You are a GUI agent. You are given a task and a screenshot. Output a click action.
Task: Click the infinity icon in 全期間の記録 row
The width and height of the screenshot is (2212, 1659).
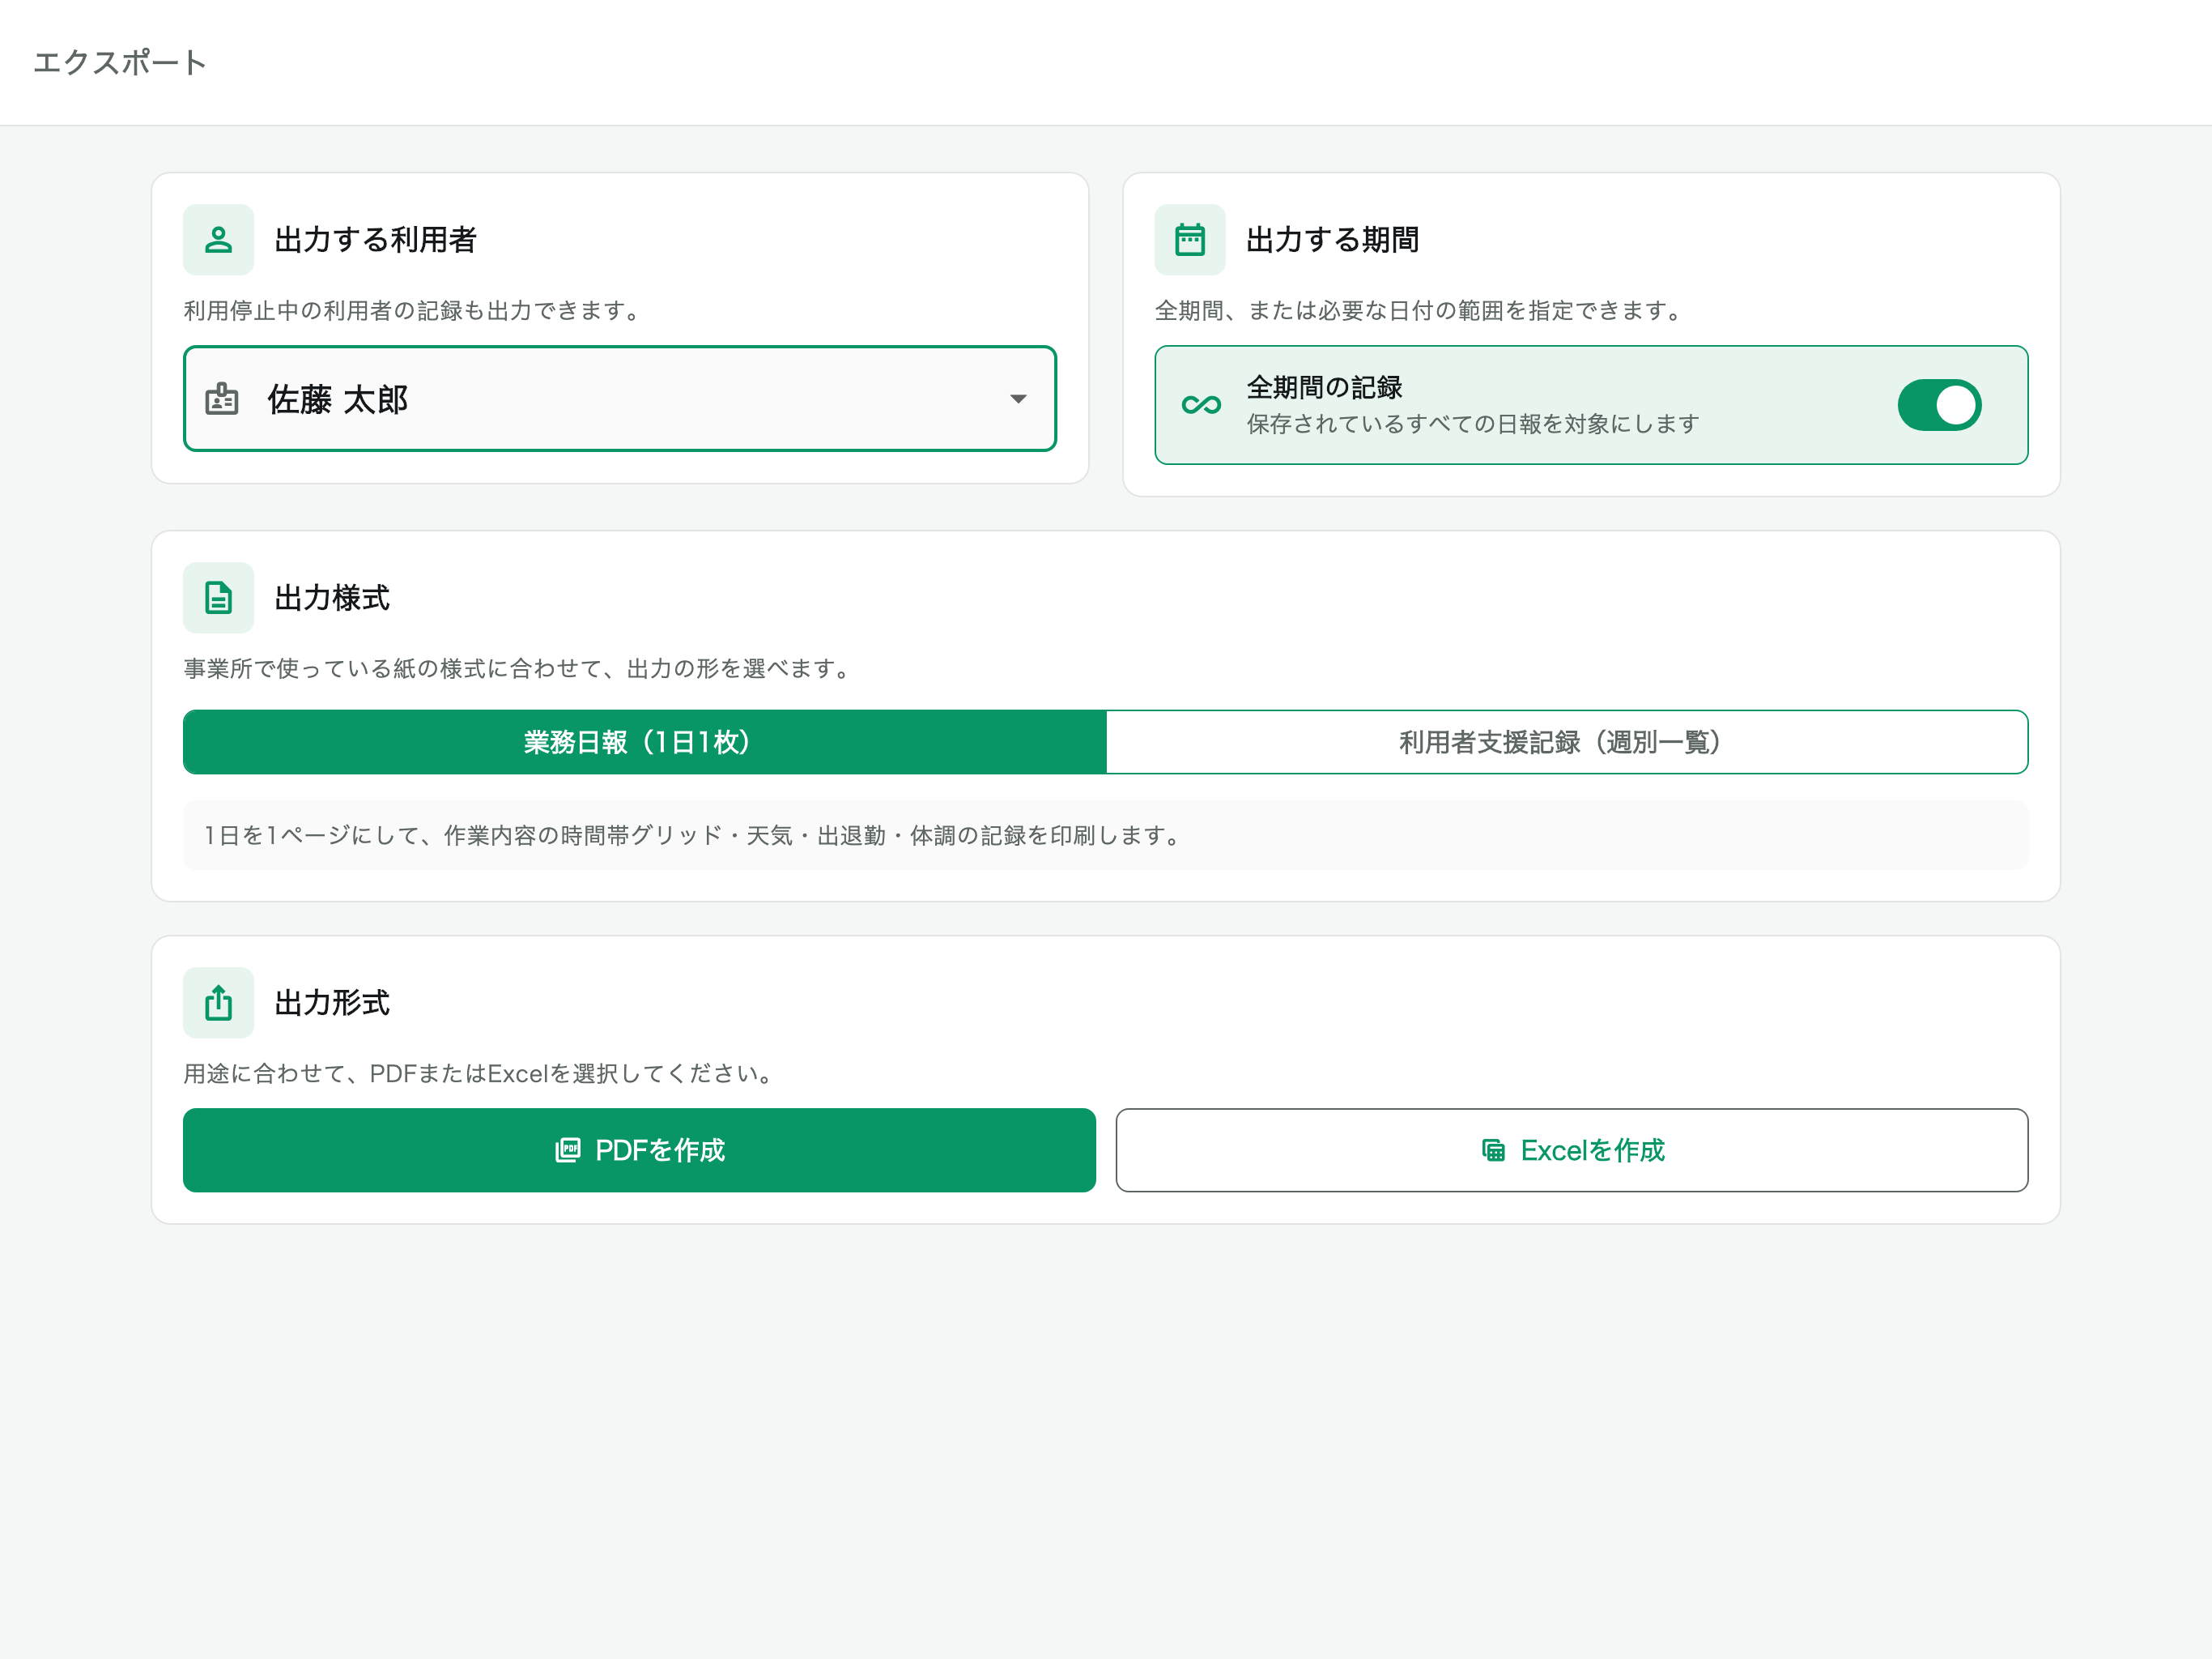[x=1201, y=405]
